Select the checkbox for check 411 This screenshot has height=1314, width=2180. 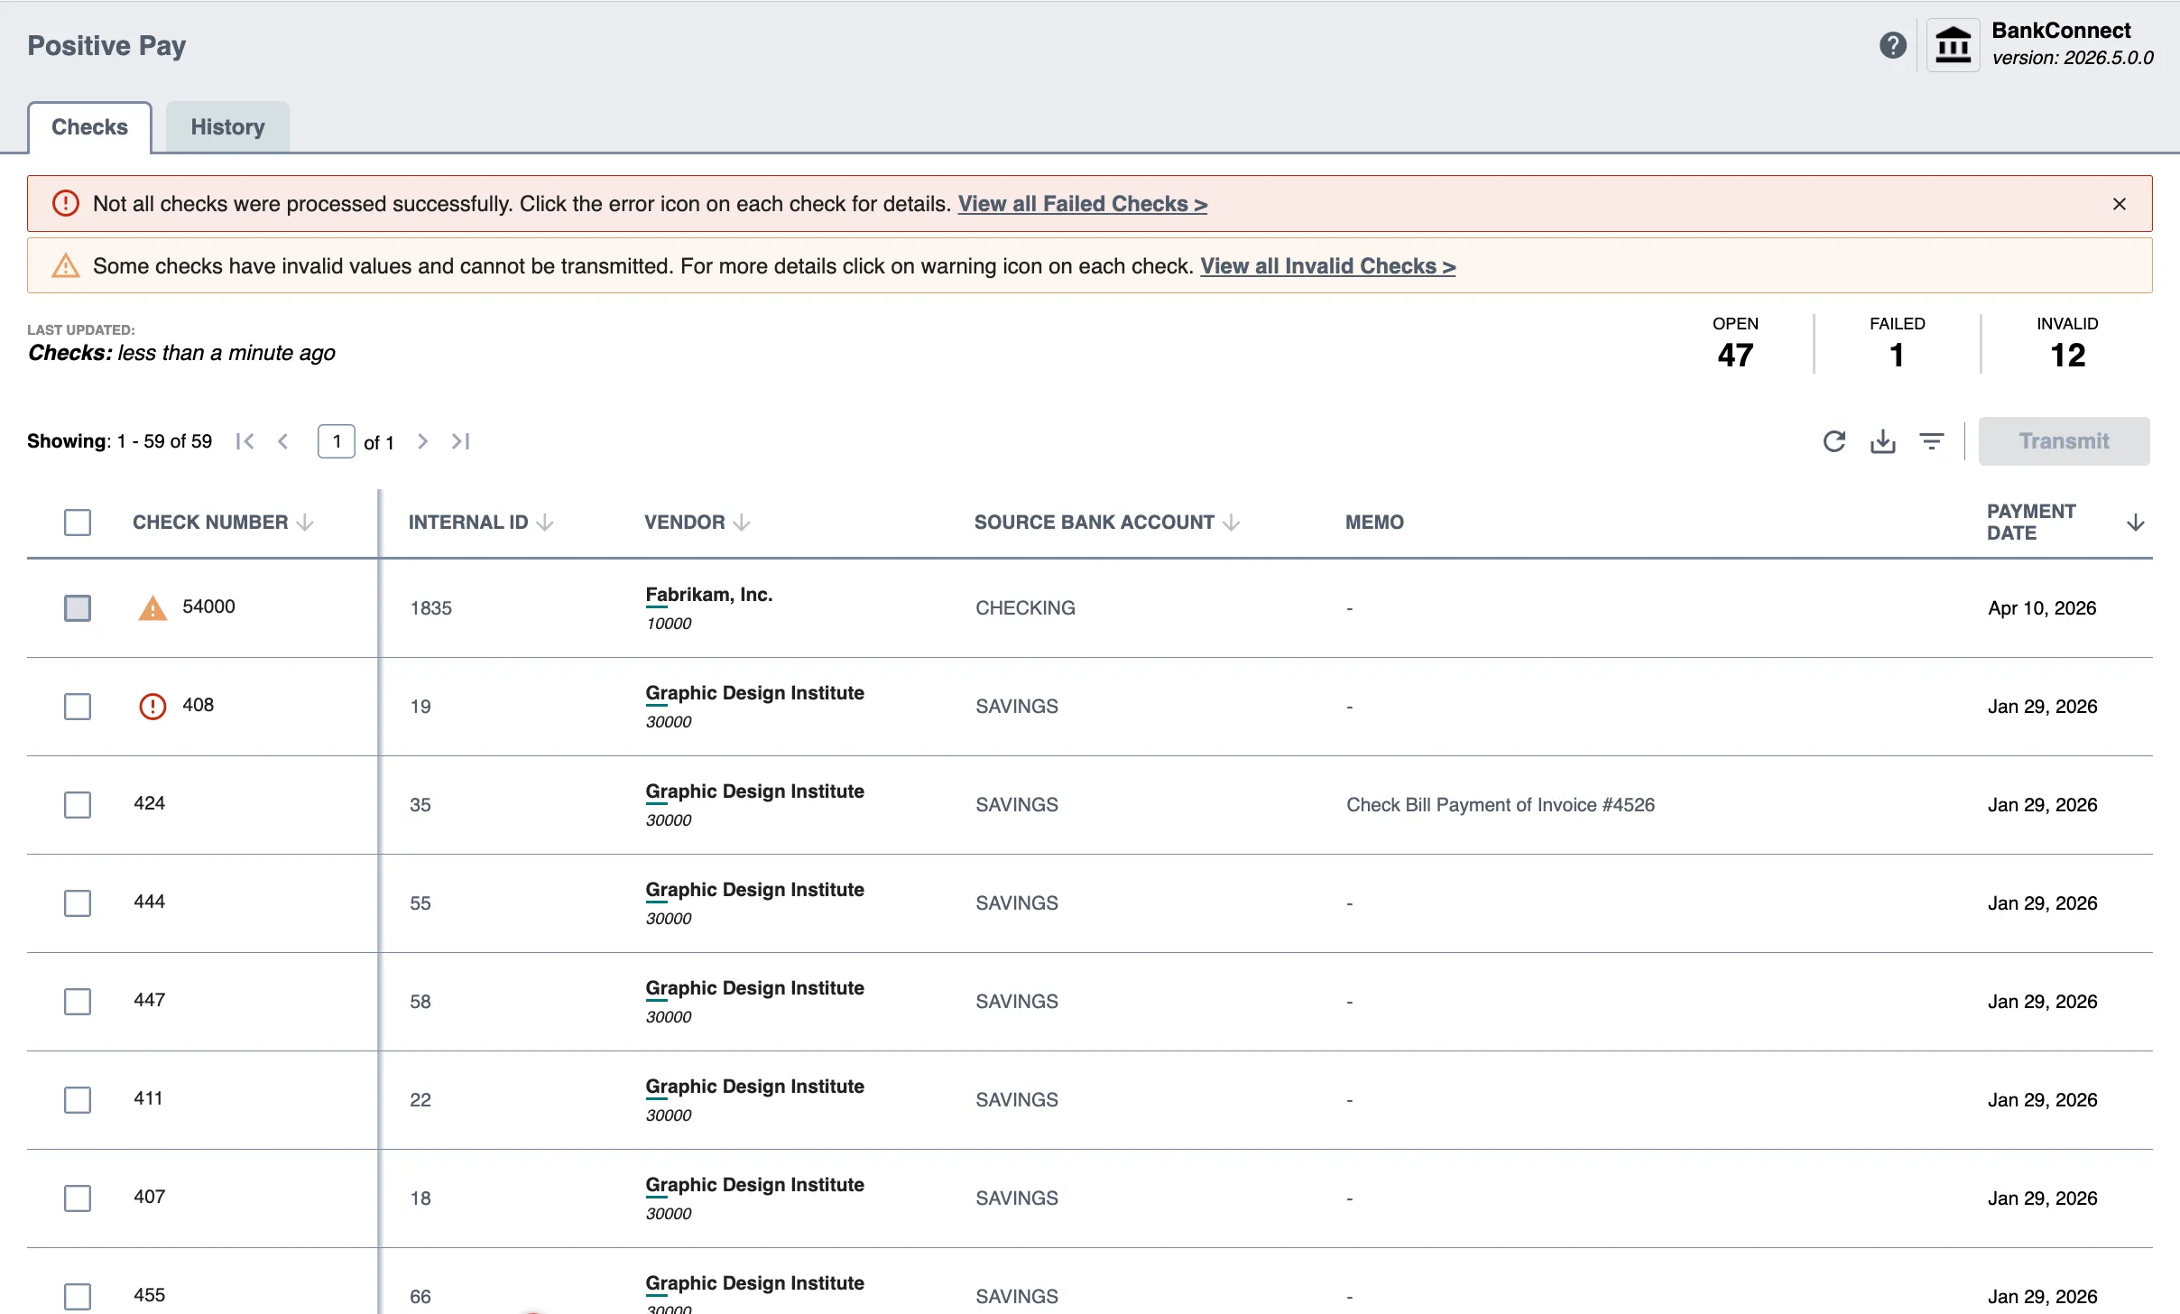click(x=78, y=1099)
